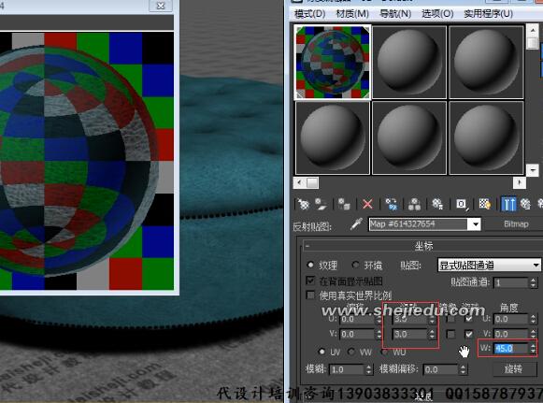Click Put Material to Scene icon
The image size is (543, 403).
click(321, 204)
